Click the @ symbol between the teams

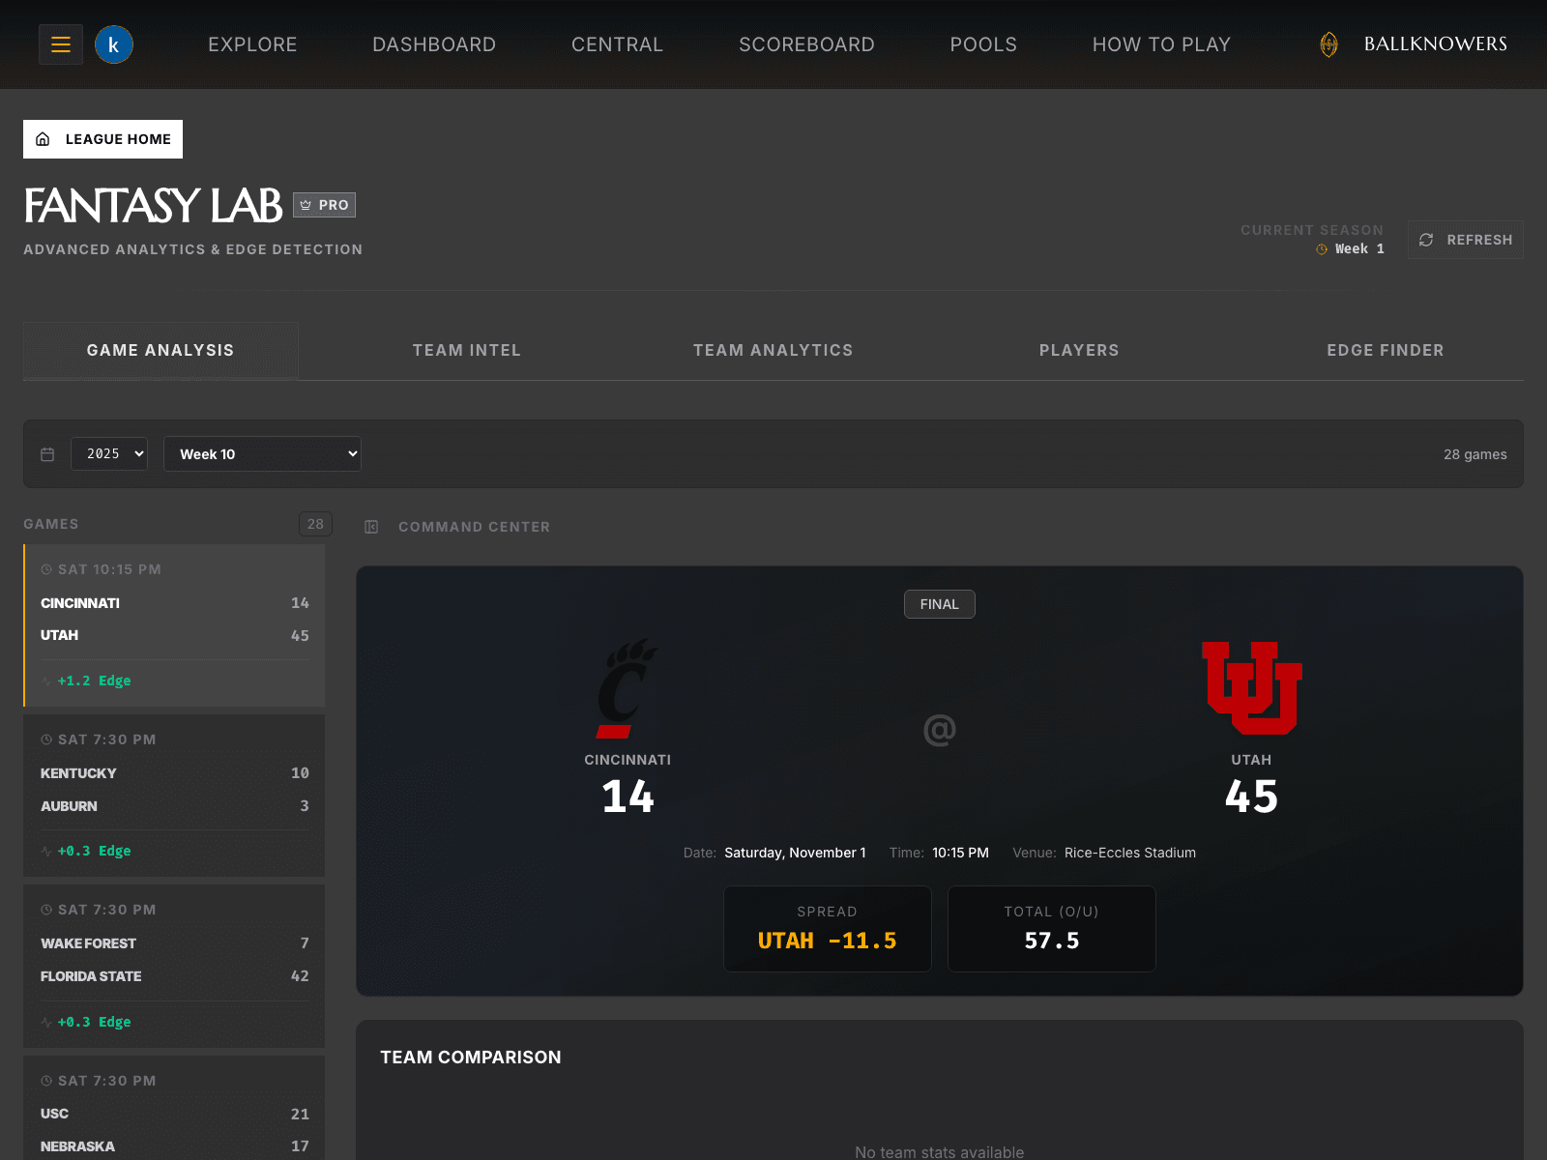click(x=940, y=730)
